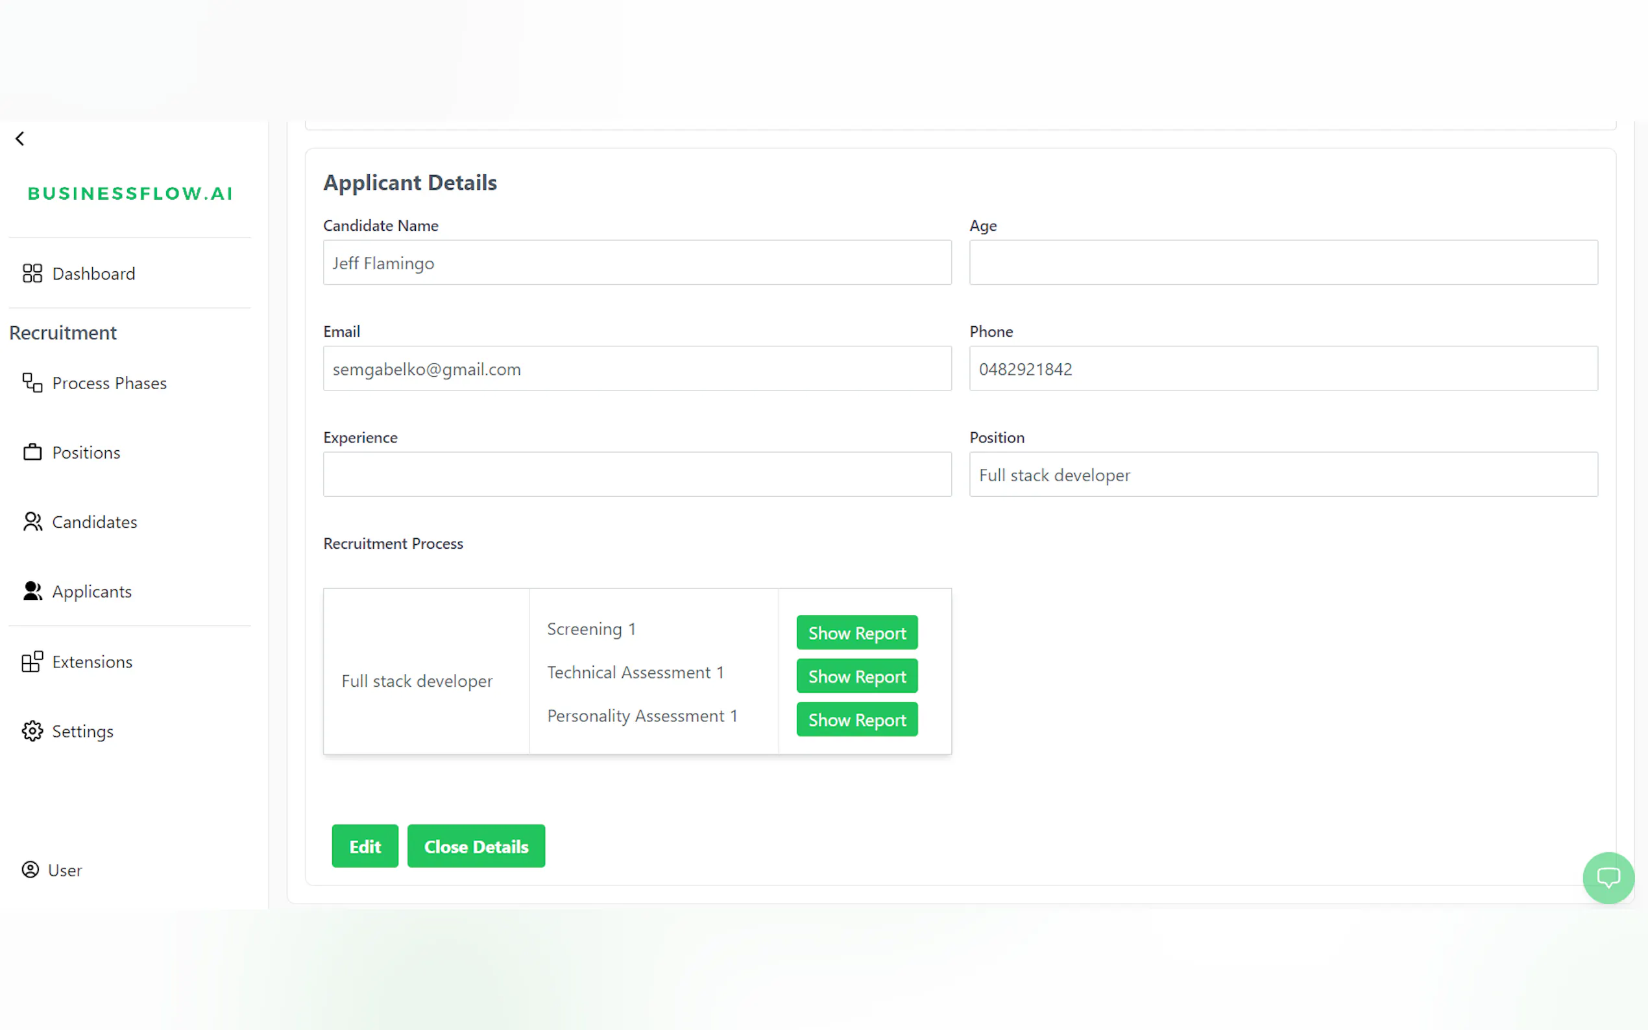Click the Email field with semgabelko@gmail.com

[x=636, y=368]
